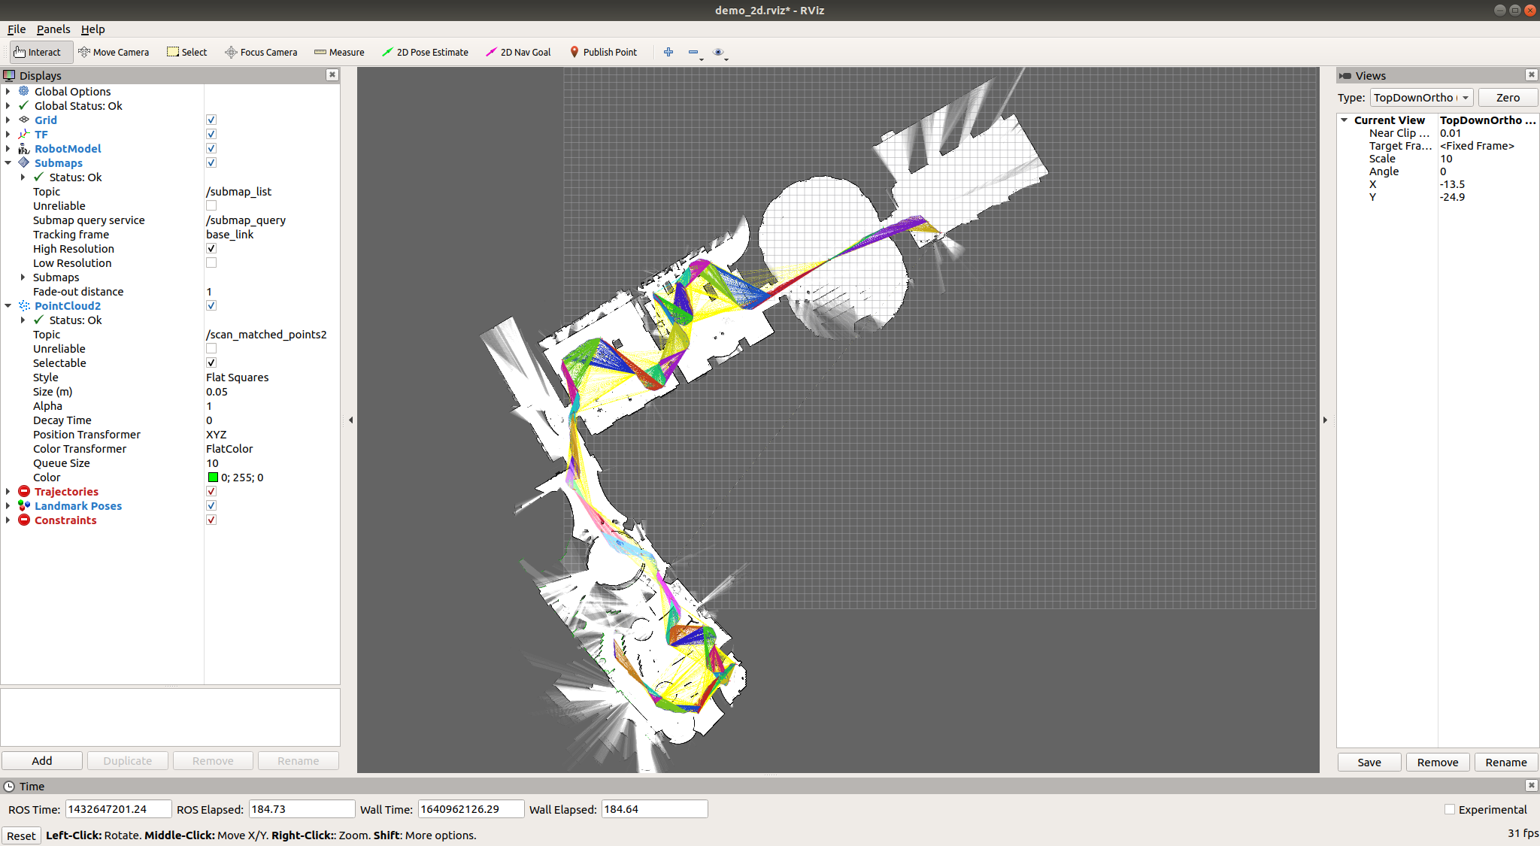
Task: Activate 2D Pose Estimate
Action: [x=426, y=52]
